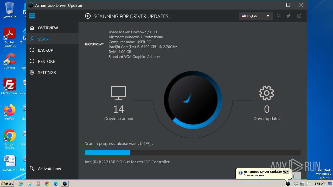Open Acrobat Reader DC desktop icon

[x=9, y=37]
